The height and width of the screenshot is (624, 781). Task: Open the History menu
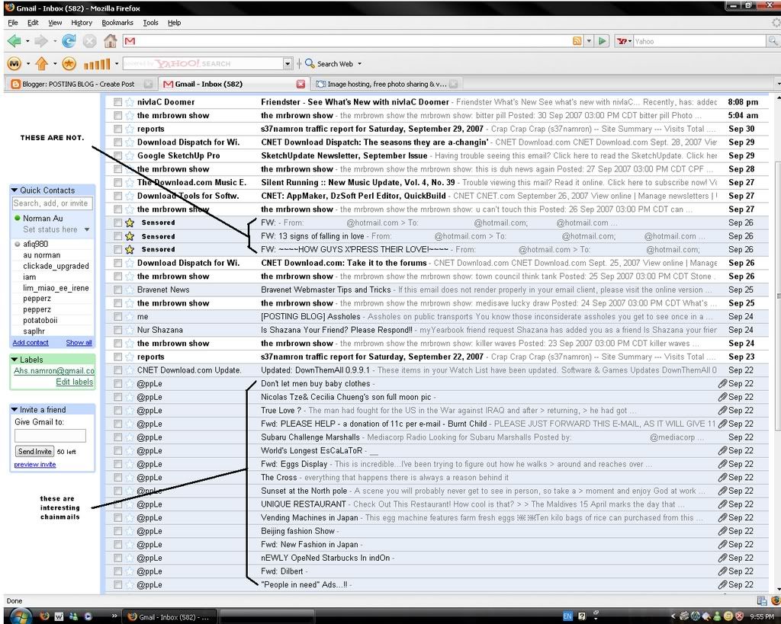(x=82, y=22)
